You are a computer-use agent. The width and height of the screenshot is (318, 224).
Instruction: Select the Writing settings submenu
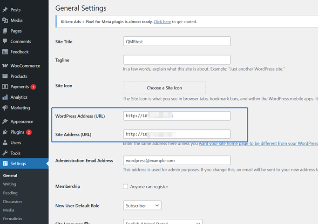[x=9, y=184]
